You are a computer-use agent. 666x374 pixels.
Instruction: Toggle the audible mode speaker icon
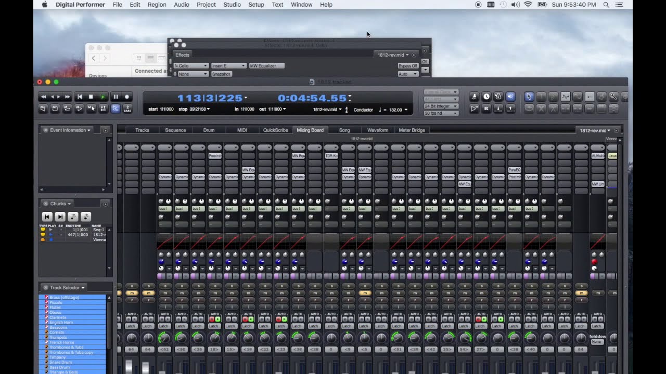[x=510, y=97]
